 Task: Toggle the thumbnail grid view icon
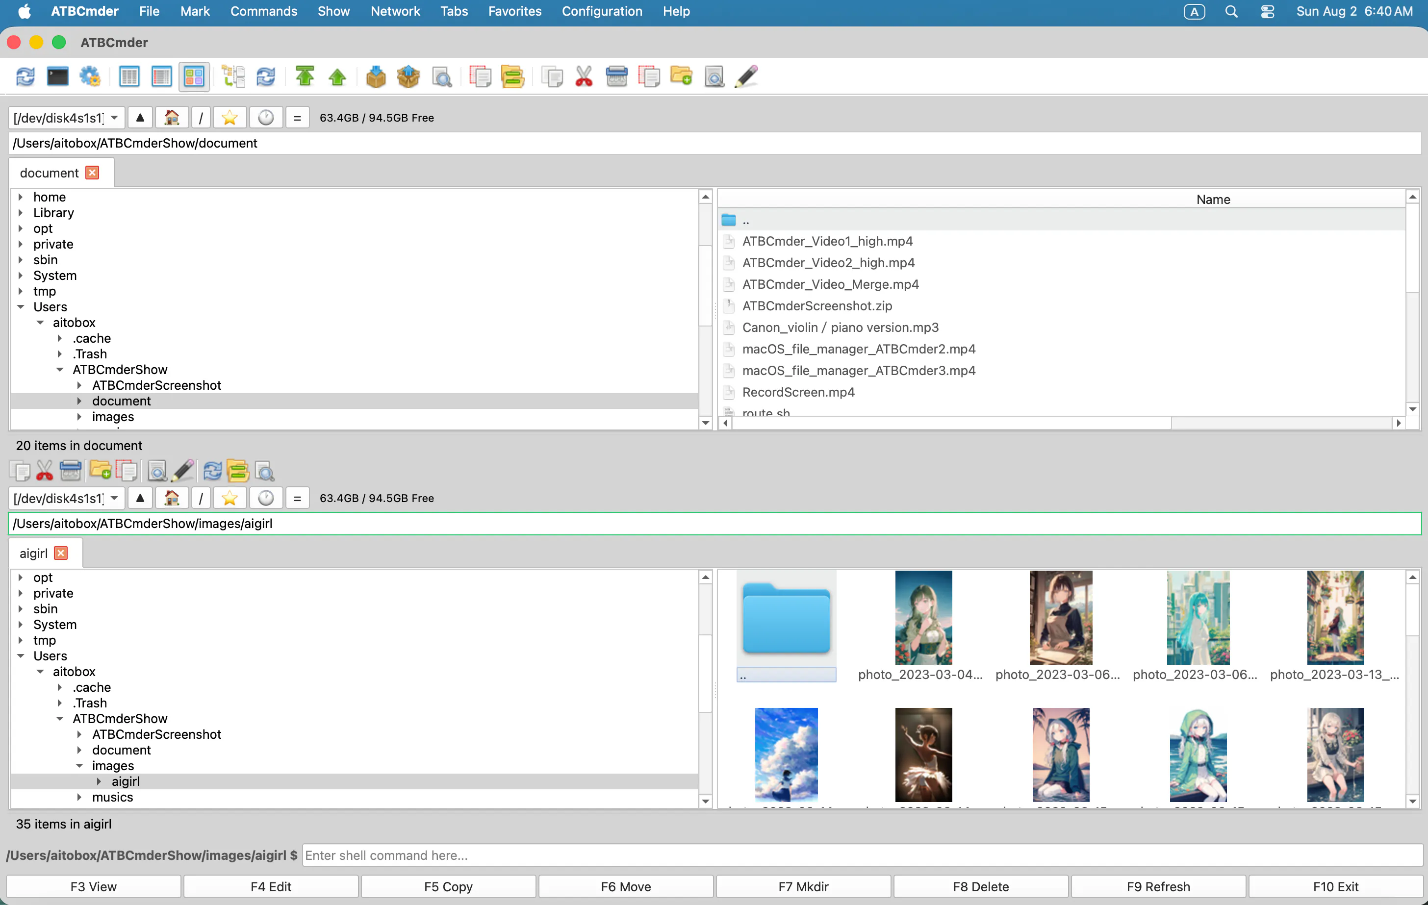point(194,76)
